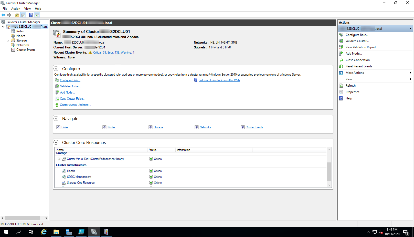Click the Cluster-Aware Updating link
This screenshot has height=237, width=414.
(75, 105)
